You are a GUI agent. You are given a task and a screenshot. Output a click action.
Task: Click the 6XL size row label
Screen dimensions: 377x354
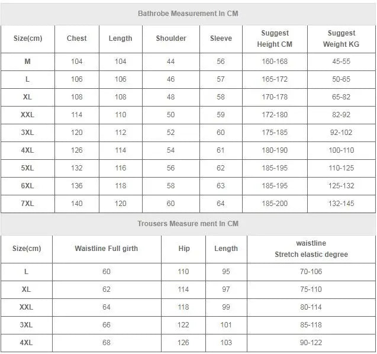(x=27, y=186)
